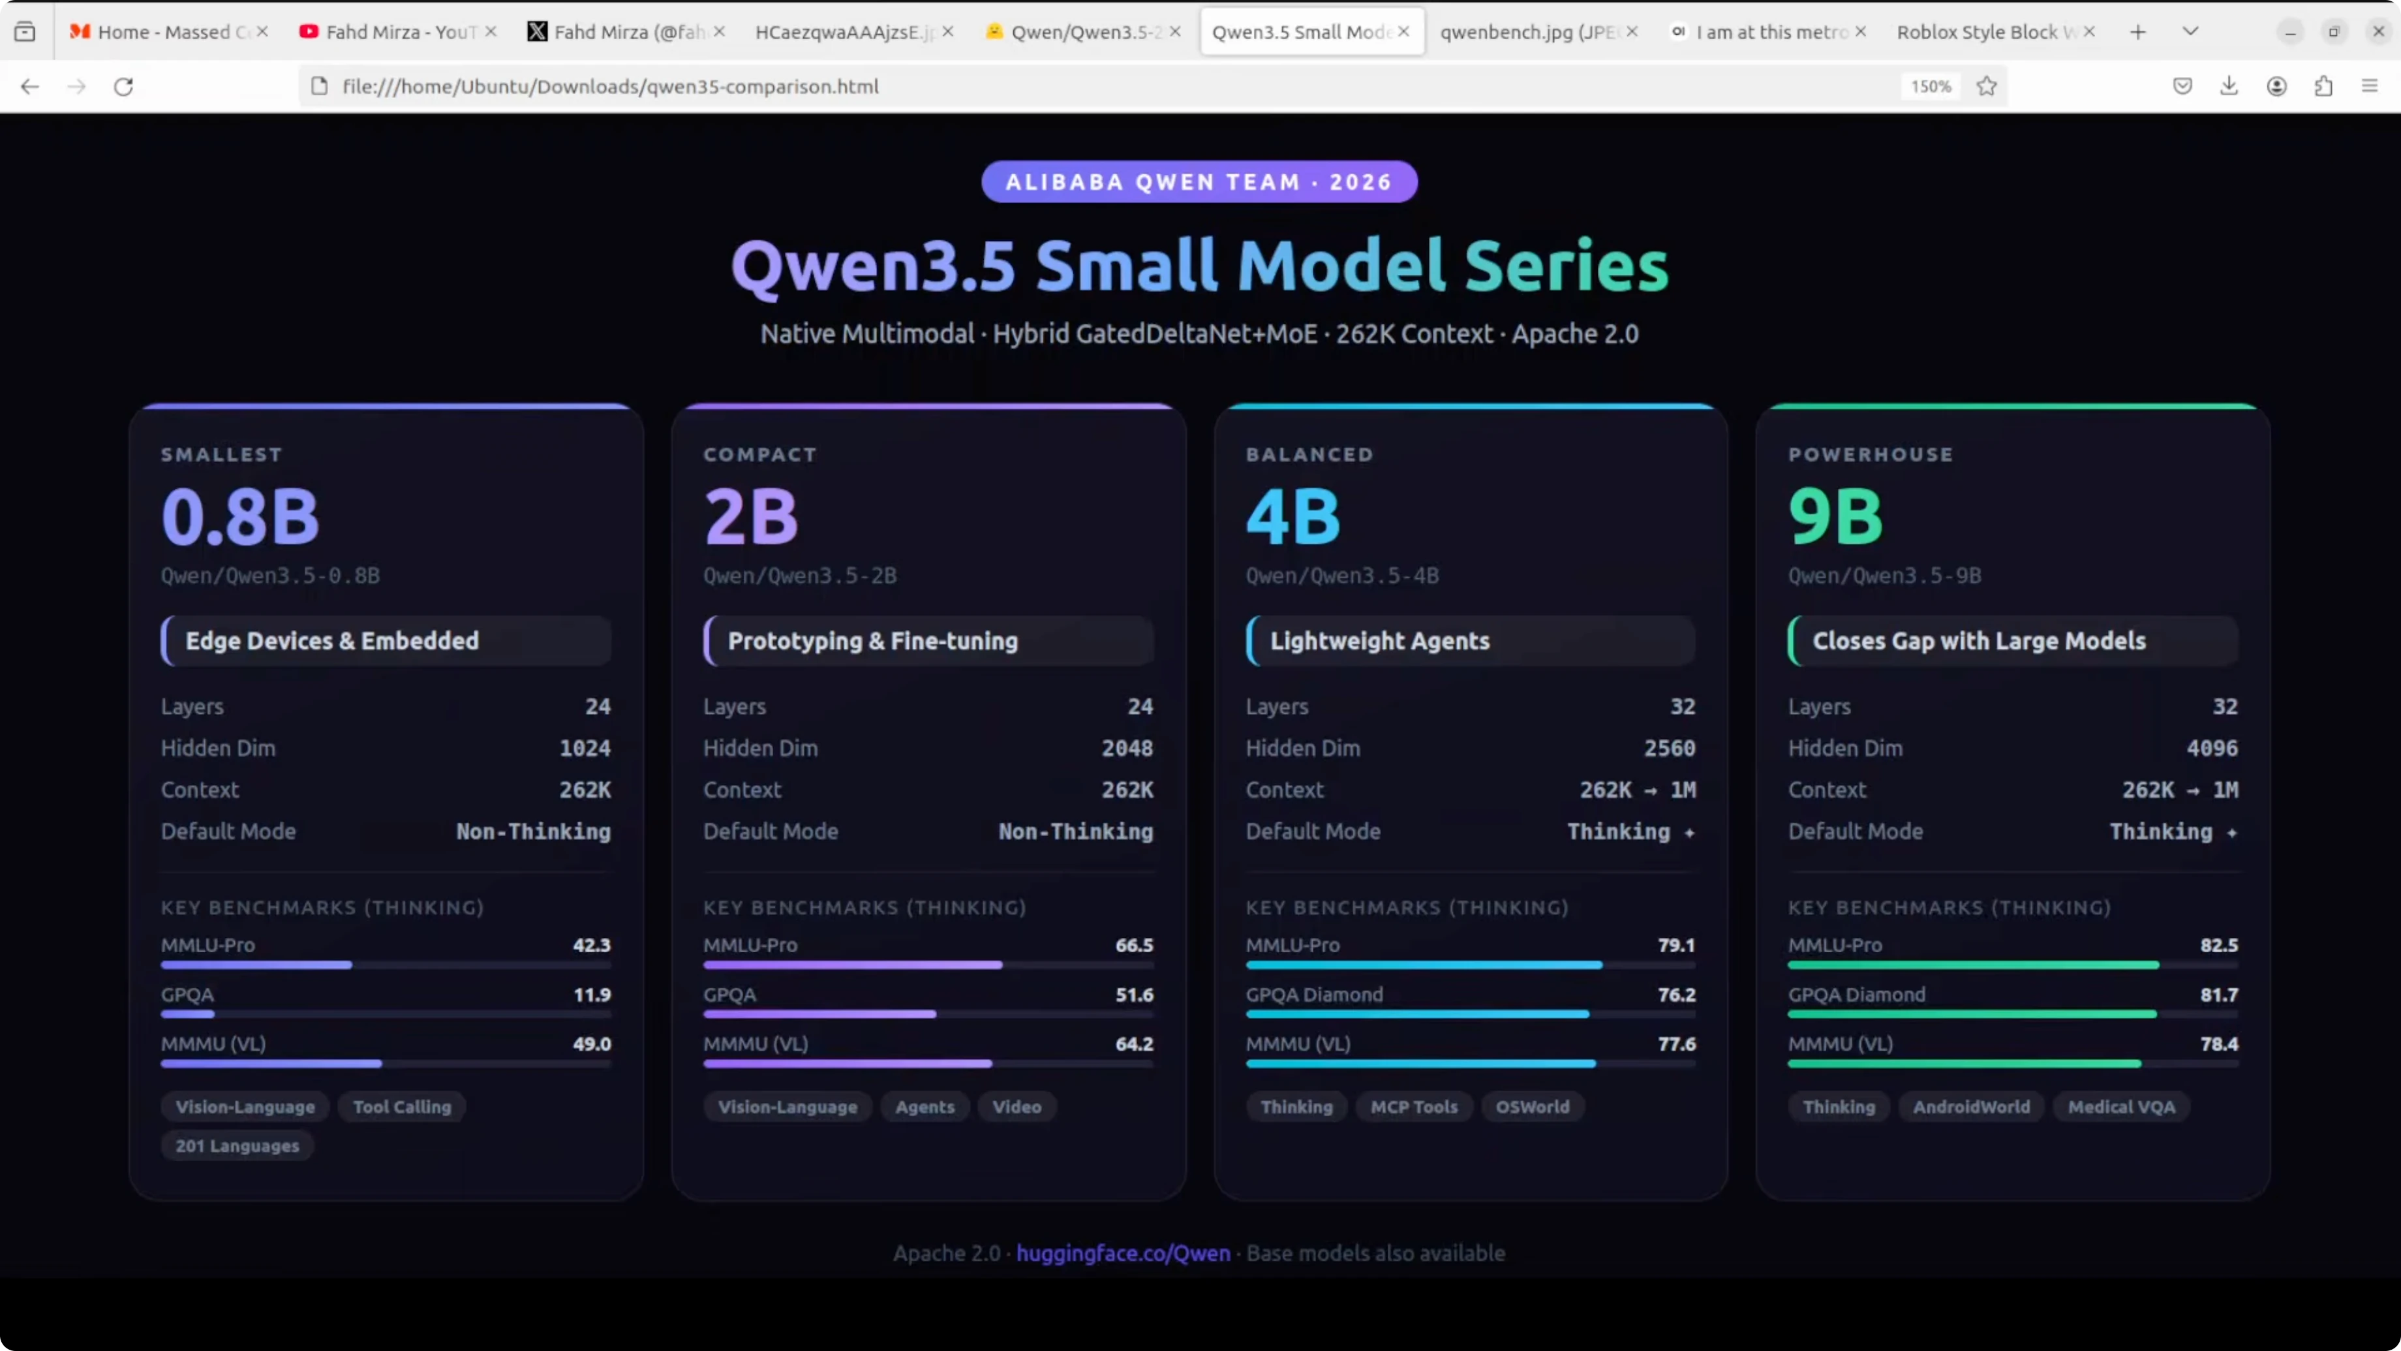Open the recent browsing view icon
The image size is (2401, 1351).
(x=25, y=32)
